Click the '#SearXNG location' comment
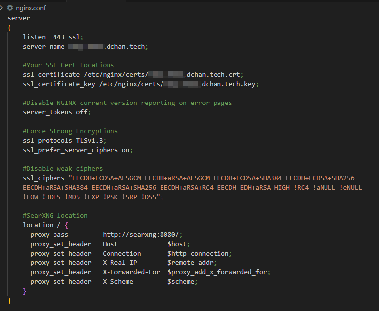Screen dimensions: 379x311 click(55, 216)
